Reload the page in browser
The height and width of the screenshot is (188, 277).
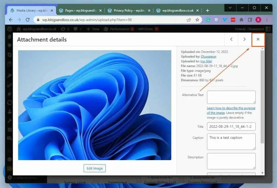pyautogui.click(x=27, y=20)
